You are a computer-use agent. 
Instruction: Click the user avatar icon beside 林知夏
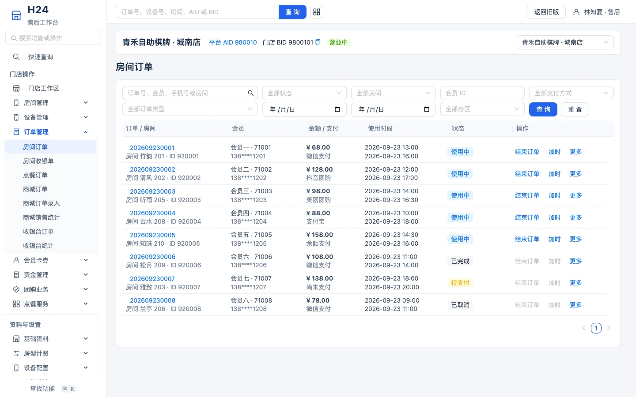coord(576,12)
